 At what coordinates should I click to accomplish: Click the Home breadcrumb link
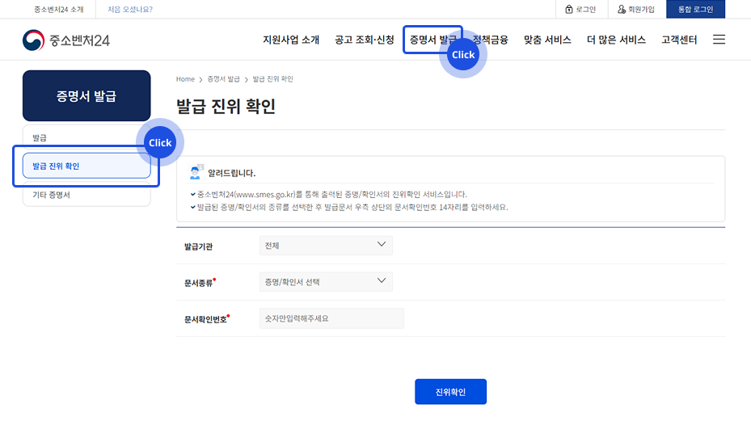pos(185,79)
